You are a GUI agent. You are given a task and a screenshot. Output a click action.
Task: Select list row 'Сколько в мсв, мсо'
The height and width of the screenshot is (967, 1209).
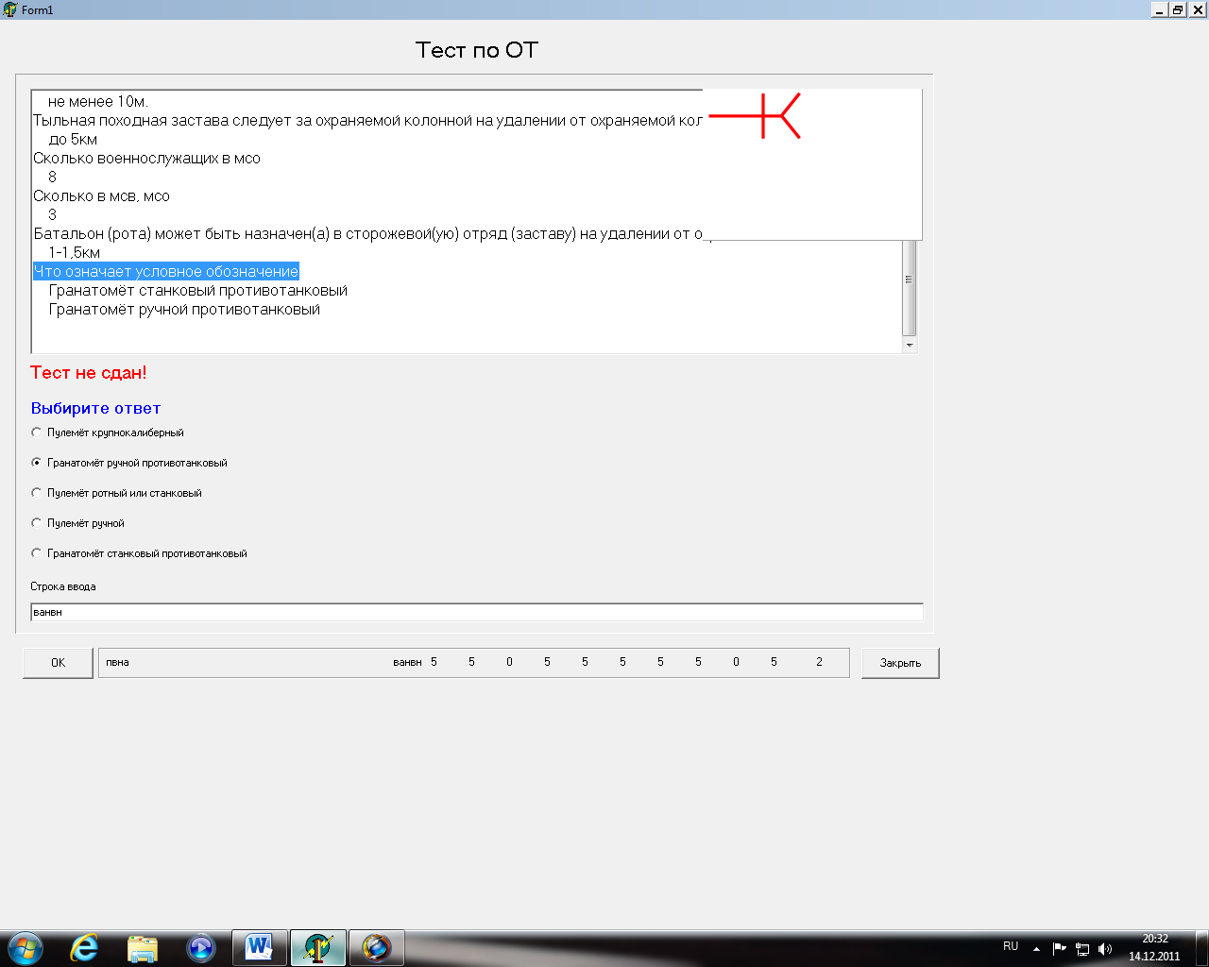(101, 196)
